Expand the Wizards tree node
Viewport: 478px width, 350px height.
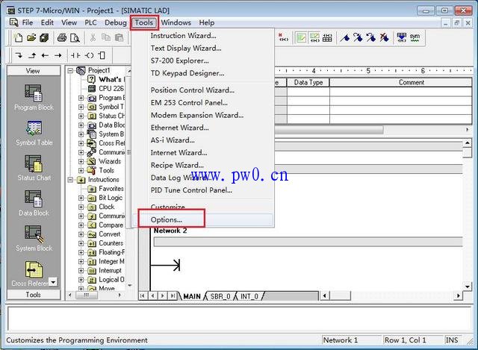(82, 161)
